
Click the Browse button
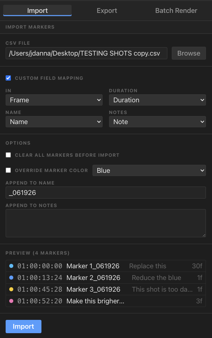(189, 53)
